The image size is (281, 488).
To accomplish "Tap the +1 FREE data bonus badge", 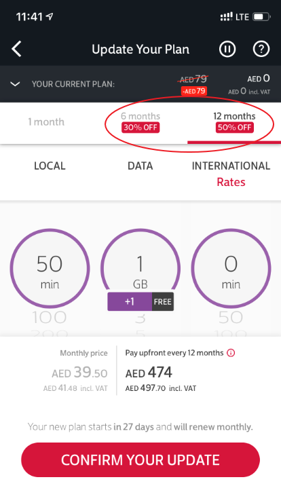I will [x=140, y=301].
